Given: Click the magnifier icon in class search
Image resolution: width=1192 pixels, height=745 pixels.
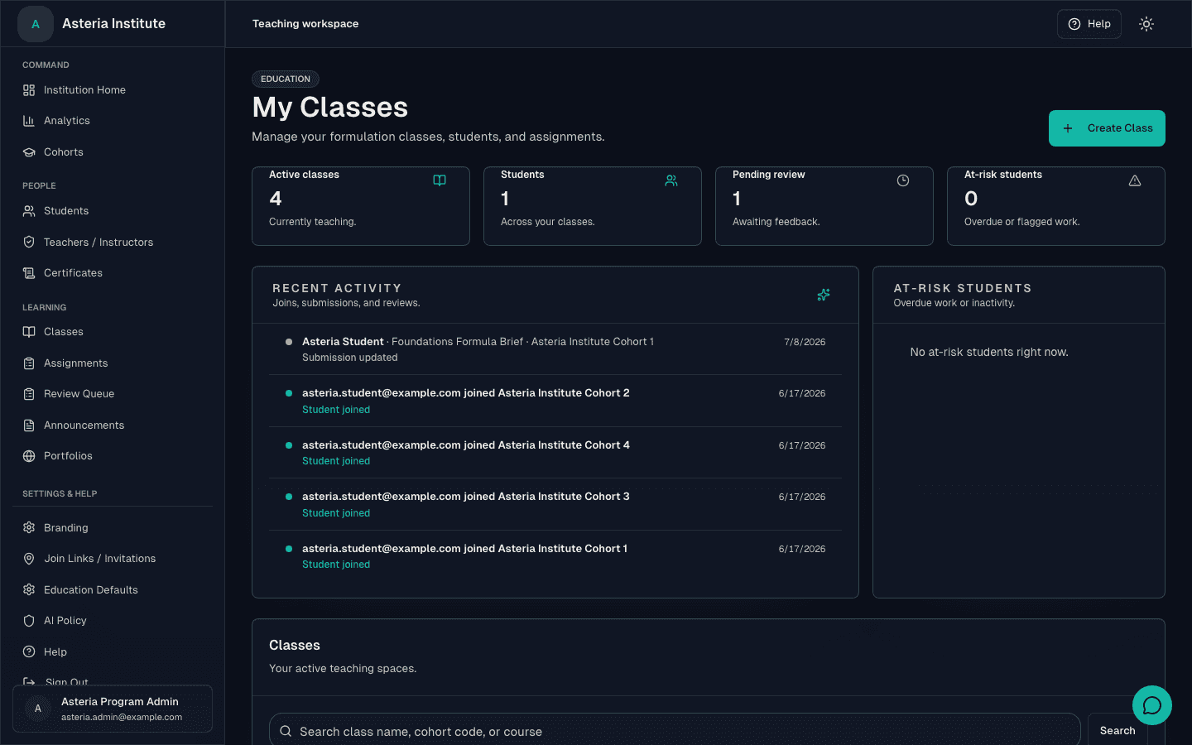Looking at the screenshot, I should pyautogui.click(x=286, y=731).
